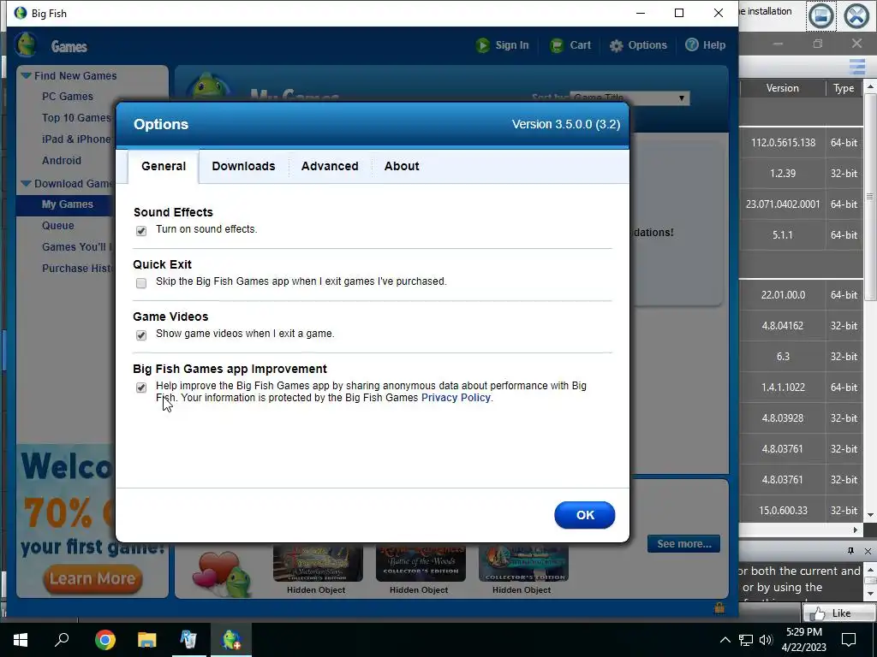Open the Sort by dropdown
This screenshot has width=877, height=657.
tap(629, 98)
